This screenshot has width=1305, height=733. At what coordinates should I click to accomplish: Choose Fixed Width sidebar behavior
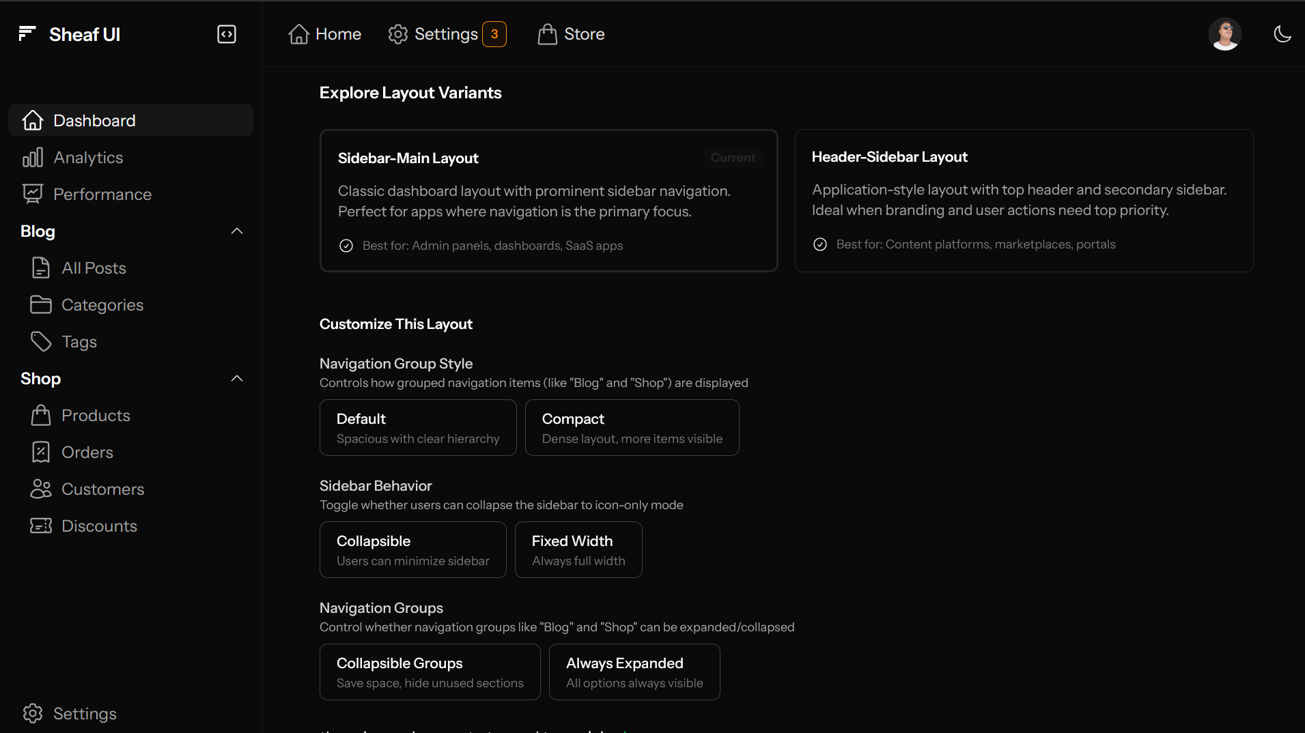pos(578,550)
